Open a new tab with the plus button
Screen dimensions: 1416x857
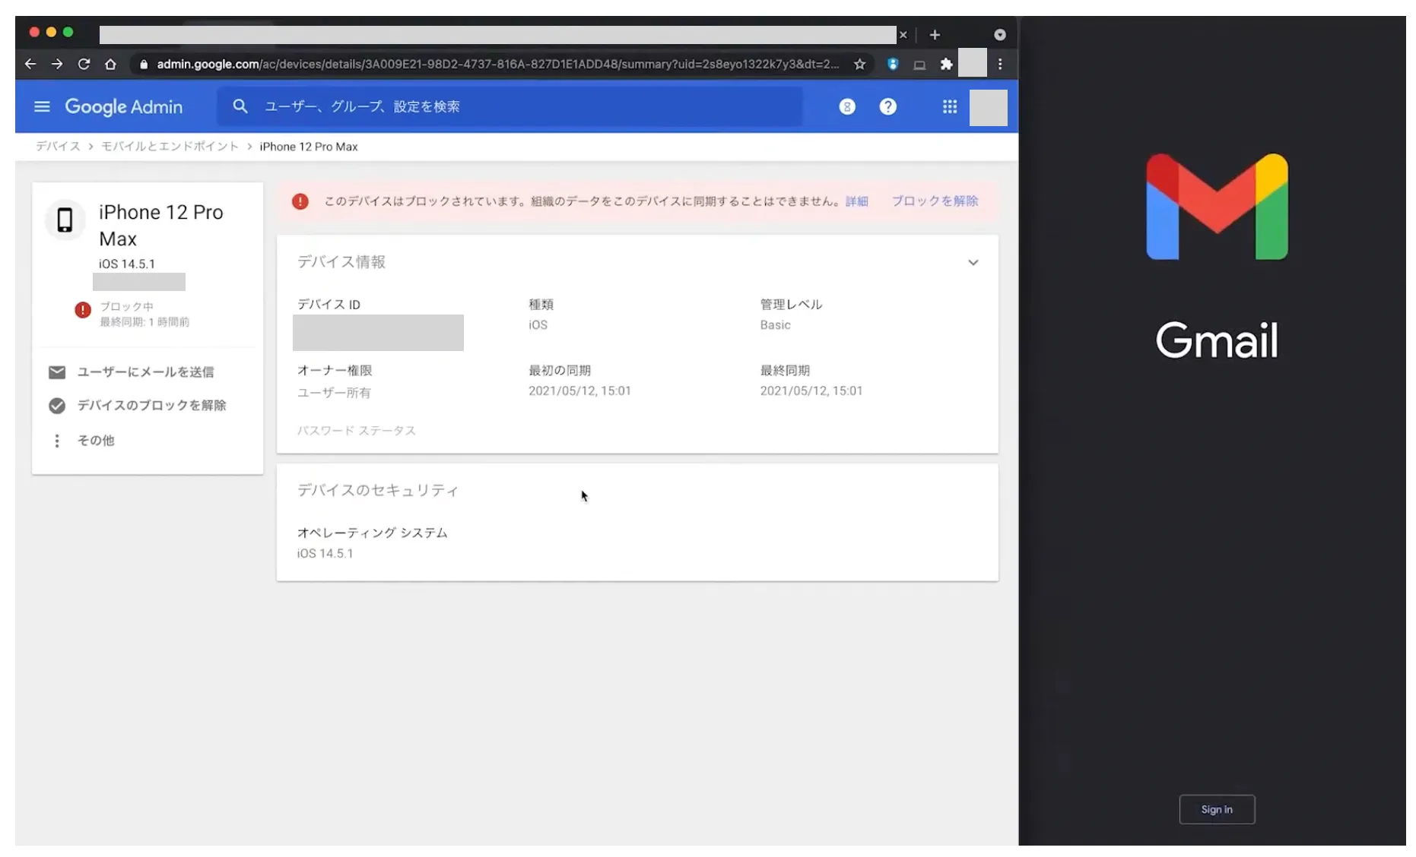(935, 35)
